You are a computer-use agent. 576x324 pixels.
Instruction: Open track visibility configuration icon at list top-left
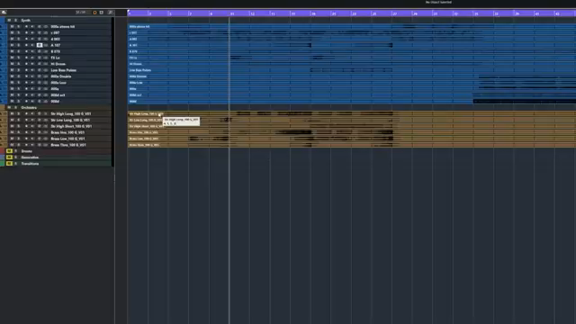(x=4, y=13)
